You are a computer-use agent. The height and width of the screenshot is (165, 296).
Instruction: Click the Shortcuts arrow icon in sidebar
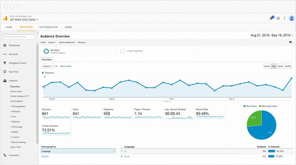(5, 54)
